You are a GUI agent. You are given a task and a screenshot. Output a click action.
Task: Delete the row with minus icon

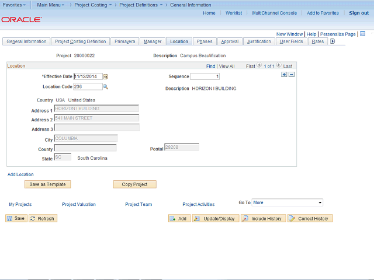click(x=292, y=75)
